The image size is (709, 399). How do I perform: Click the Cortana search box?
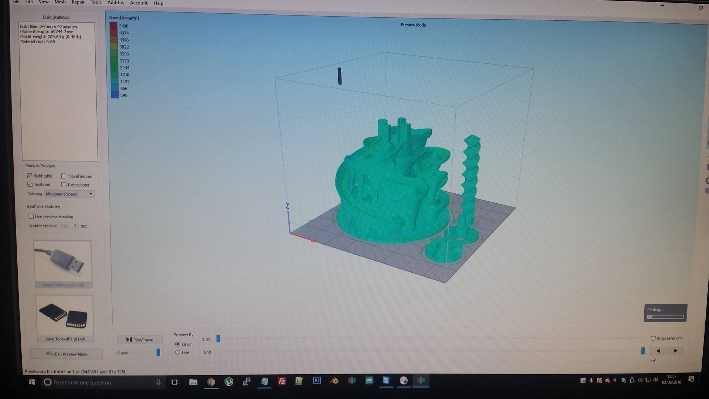[x=103, y=382]
